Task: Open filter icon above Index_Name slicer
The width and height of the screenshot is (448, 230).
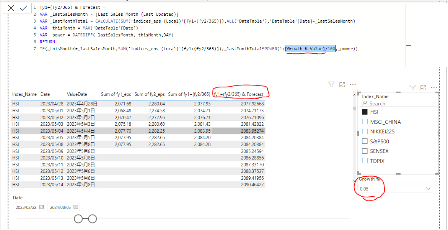Action: [x=412, y=87]
